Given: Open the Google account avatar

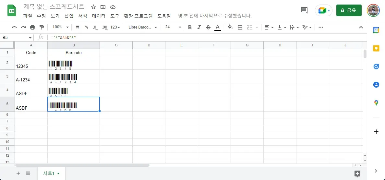Looking at the screenshot, I should click(373, 10).
